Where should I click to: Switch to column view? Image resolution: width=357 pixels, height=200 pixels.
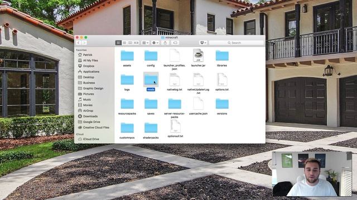pyautogui.click(x=130, y=43)
